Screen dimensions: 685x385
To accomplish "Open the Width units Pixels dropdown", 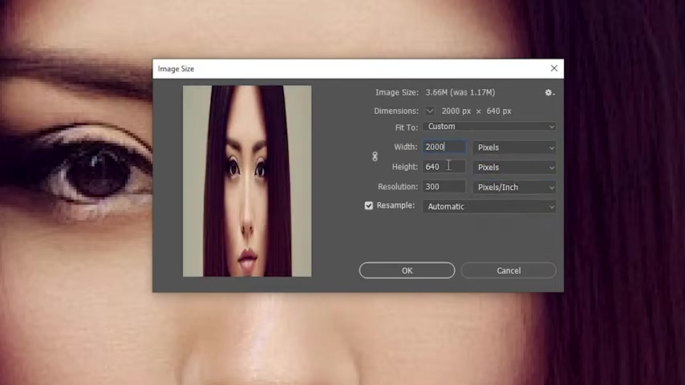I will point(514,148).
